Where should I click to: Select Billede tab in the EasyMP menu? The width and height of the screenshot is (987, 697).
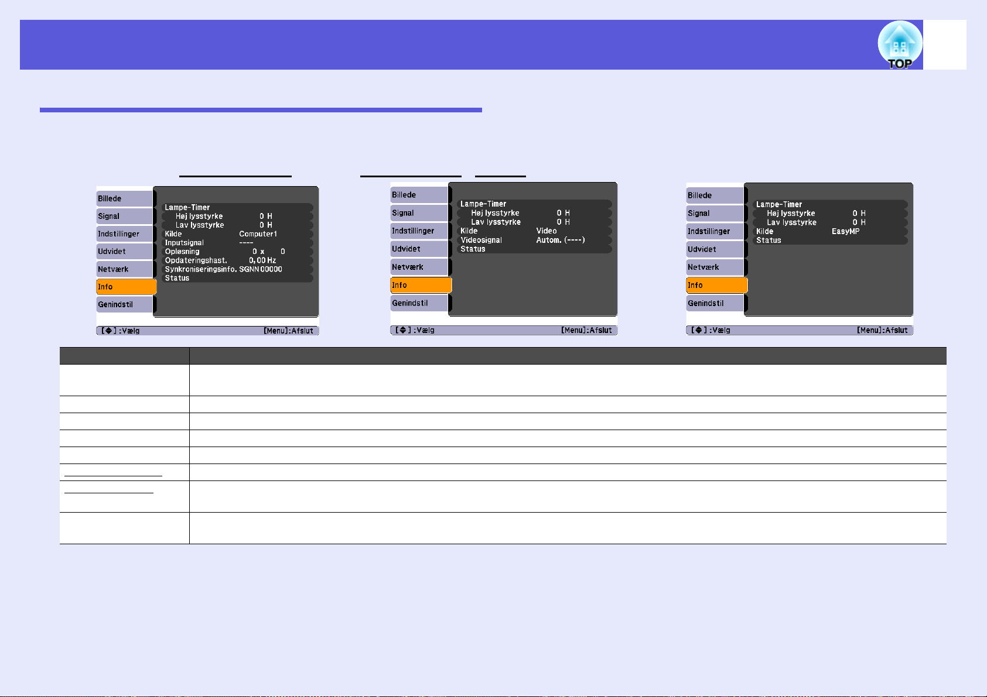click(715, 195)
